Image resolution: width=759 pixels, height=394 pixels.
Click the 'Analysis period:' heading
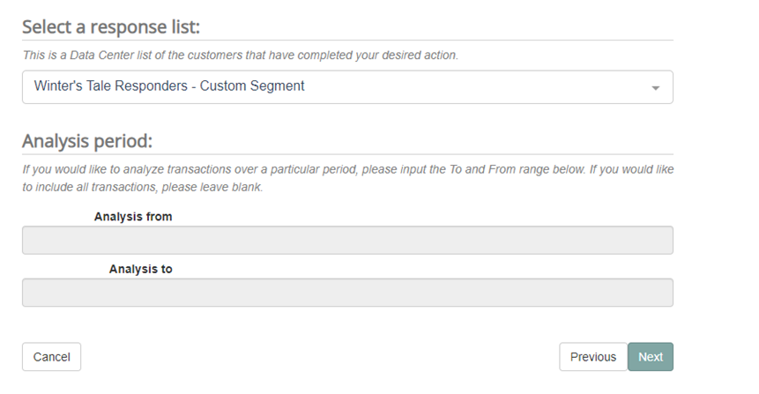pos(87,142)
